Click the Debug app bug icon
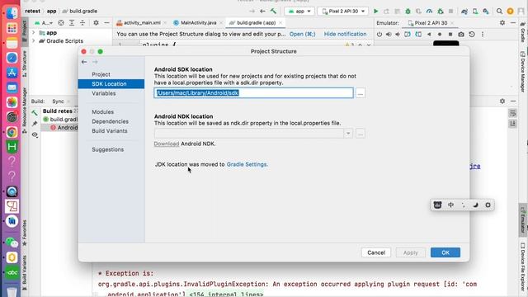The width and height of the screenshot is (528, 297). (x=408, y=11)
